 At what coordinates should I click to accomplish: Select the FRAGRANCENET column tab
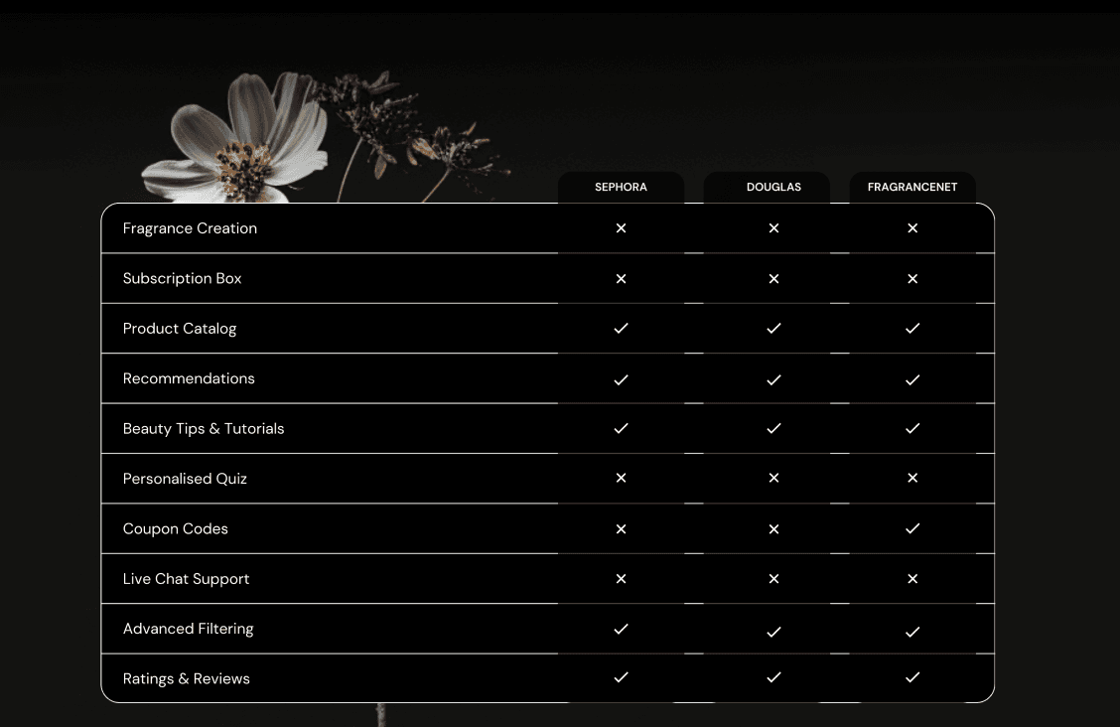point(912,187)
